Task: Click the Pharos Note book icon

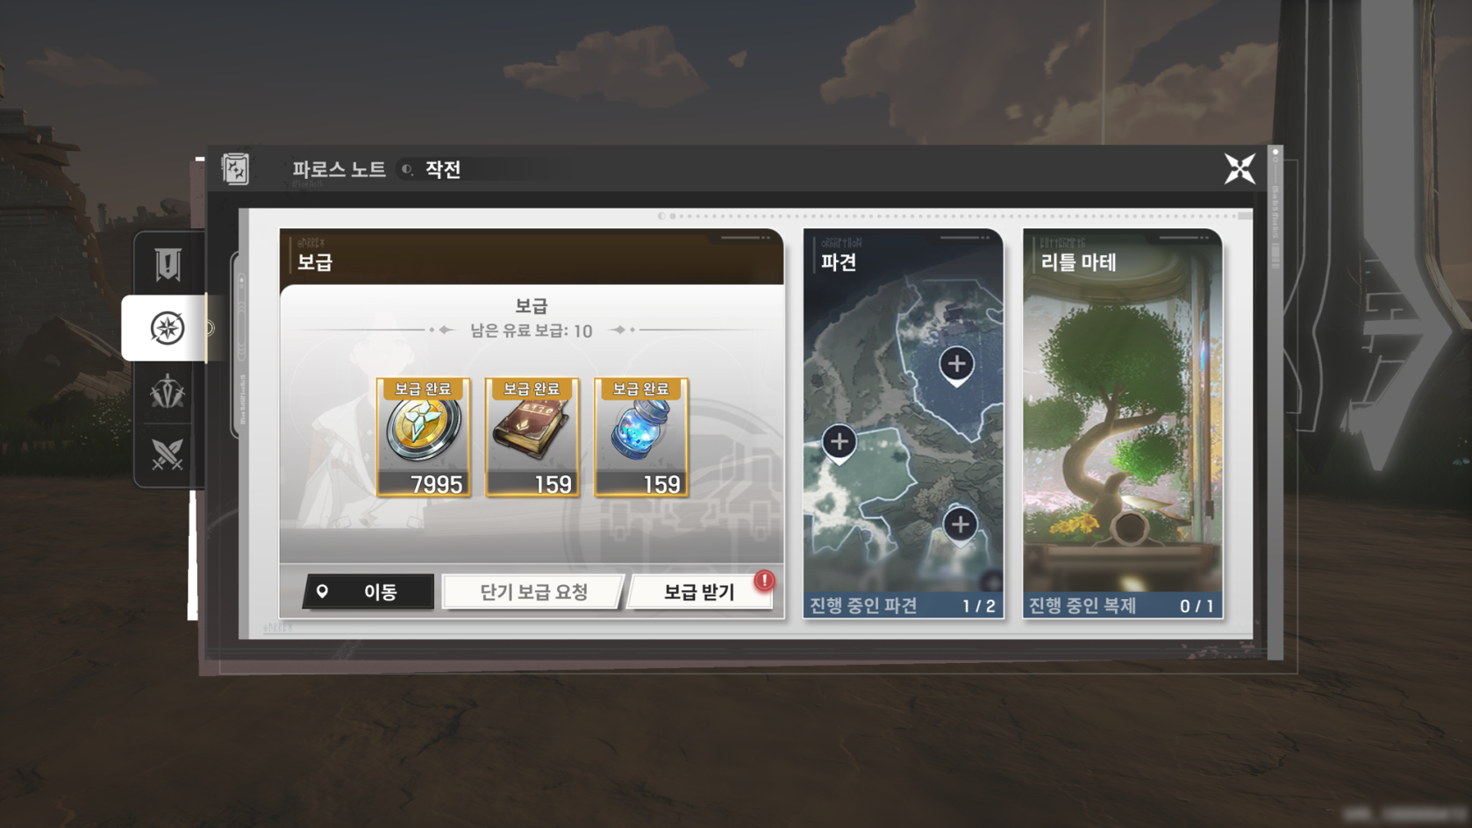Action: 235,168
